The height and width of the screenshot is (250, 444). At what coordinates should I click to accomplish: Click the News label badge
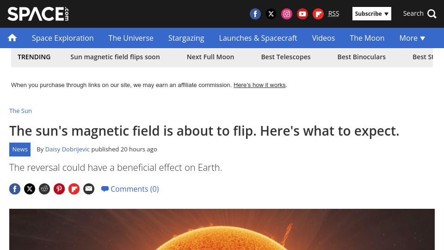pyautogui.click(x=20, y=150)
